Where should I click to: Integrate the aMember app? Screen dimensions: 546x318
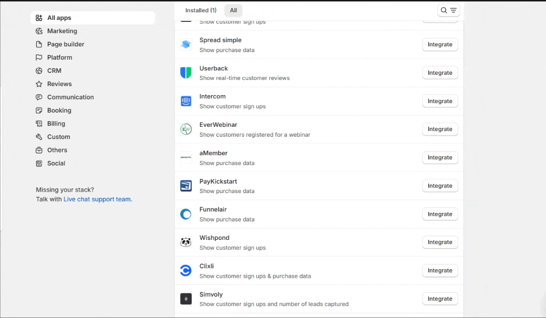pyautogui.click(x=440, y=158)
